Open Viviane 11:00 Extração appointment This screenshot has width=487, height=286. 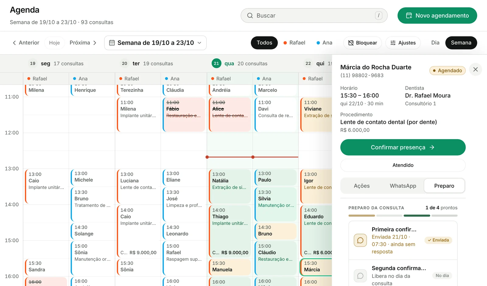316,115
